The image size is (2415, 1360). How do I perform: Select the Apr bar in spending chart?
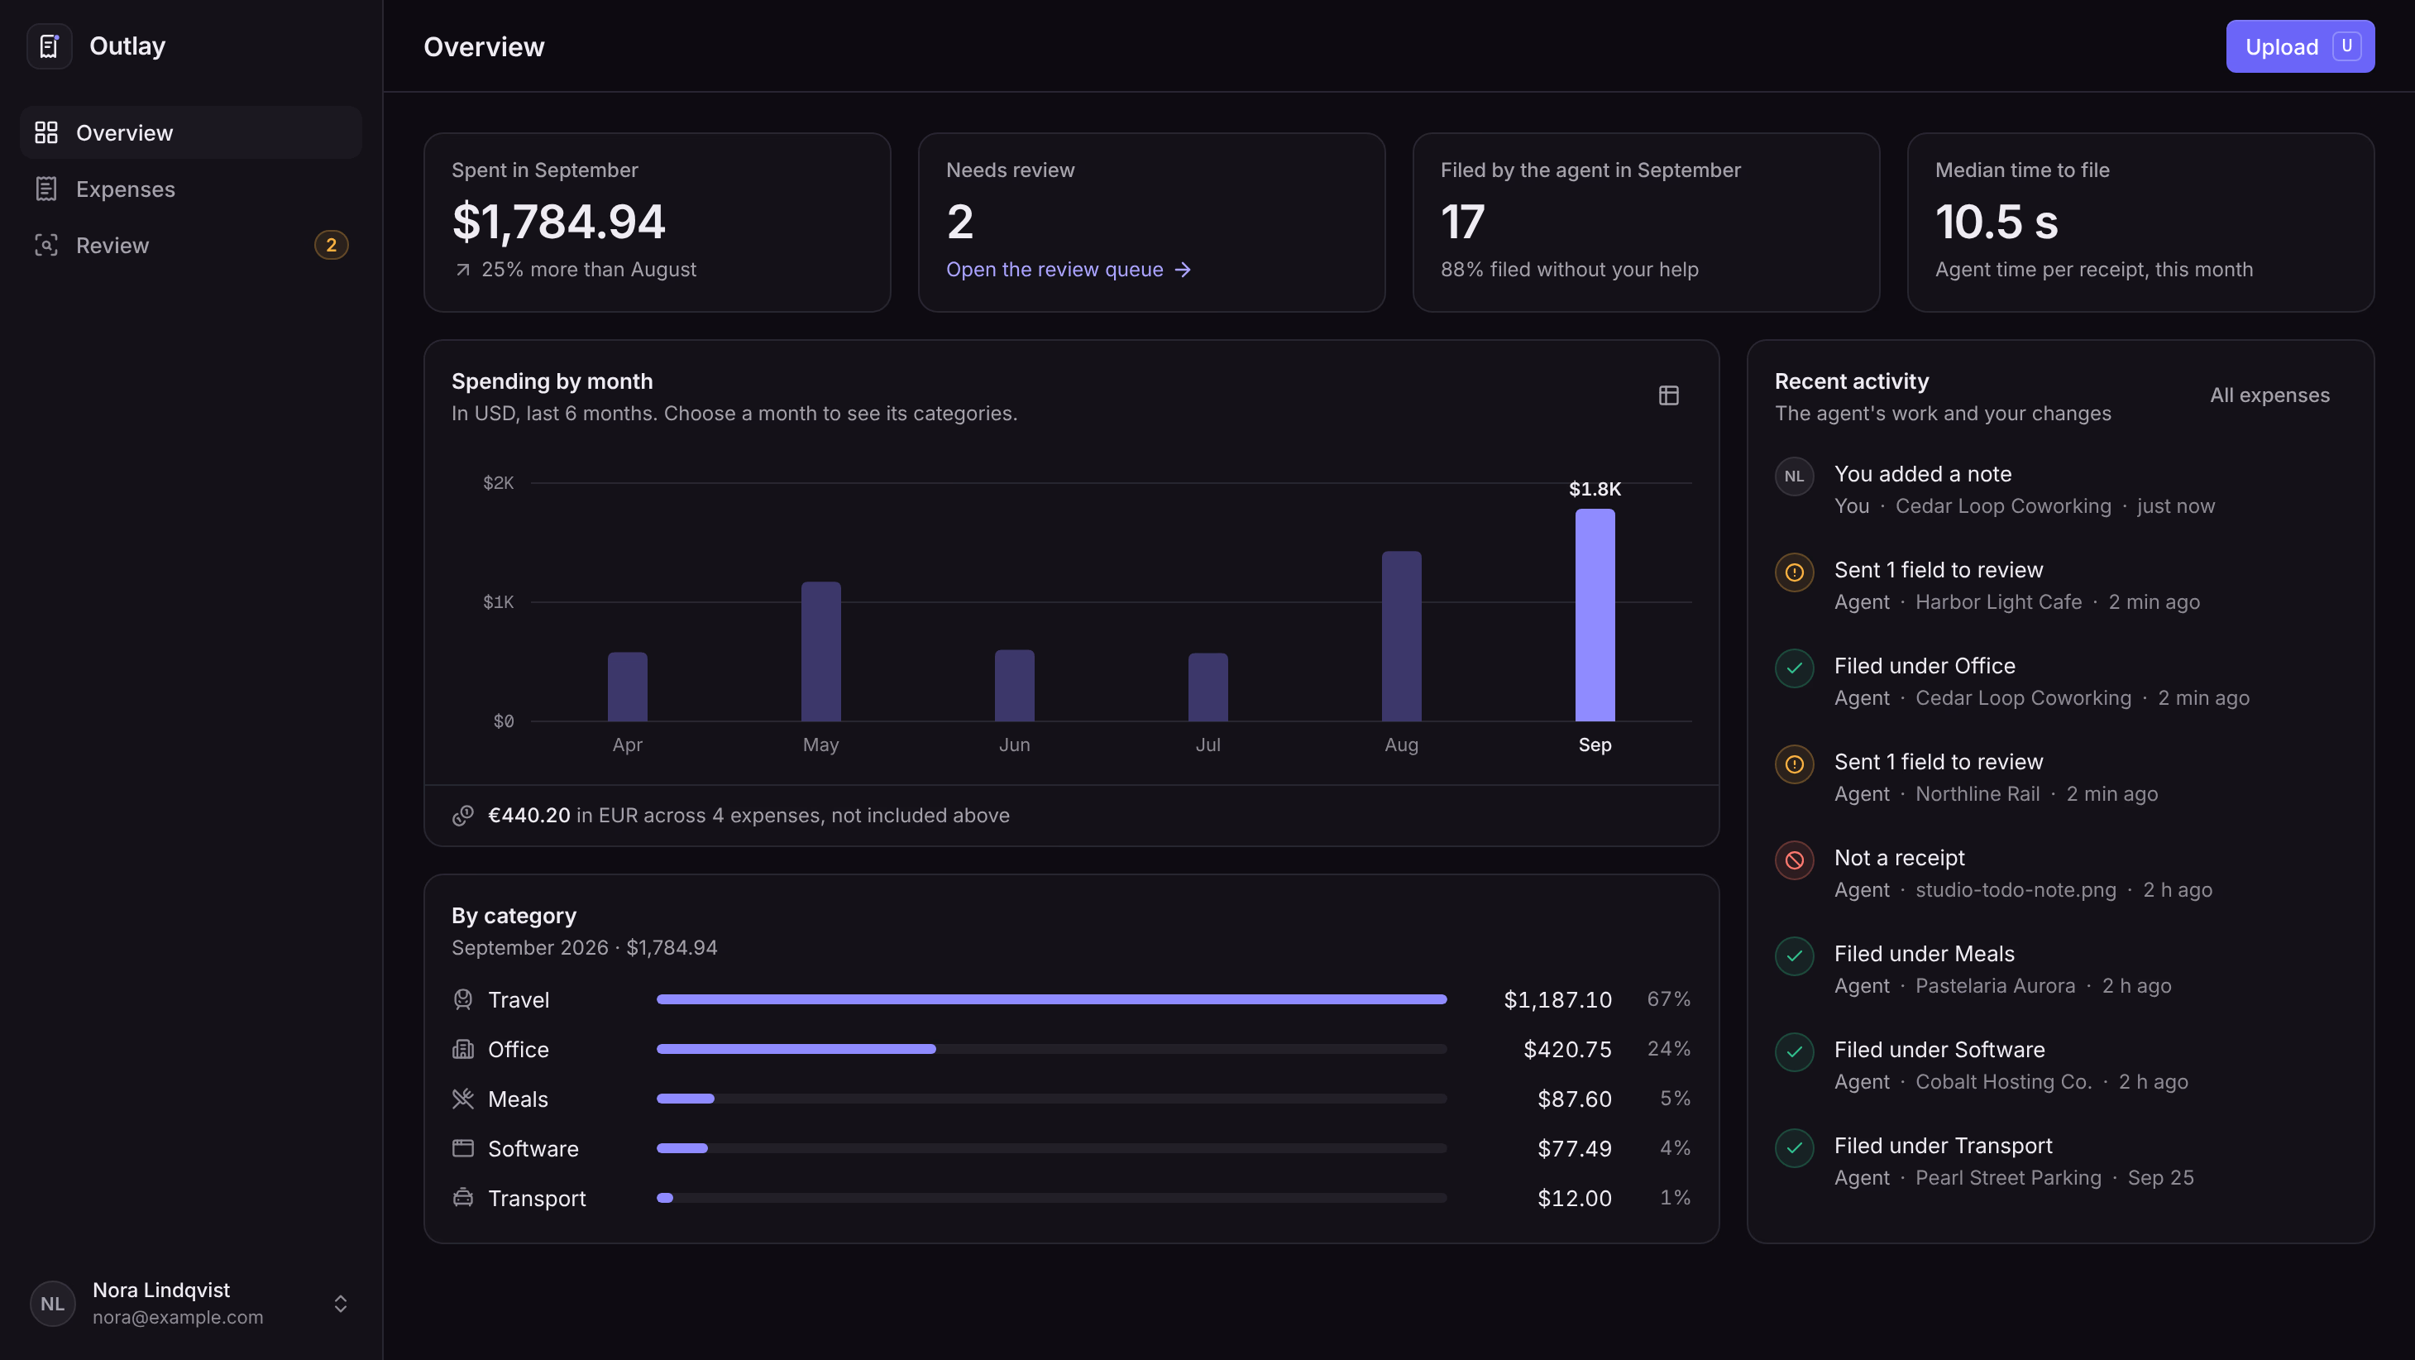(627, 687)
